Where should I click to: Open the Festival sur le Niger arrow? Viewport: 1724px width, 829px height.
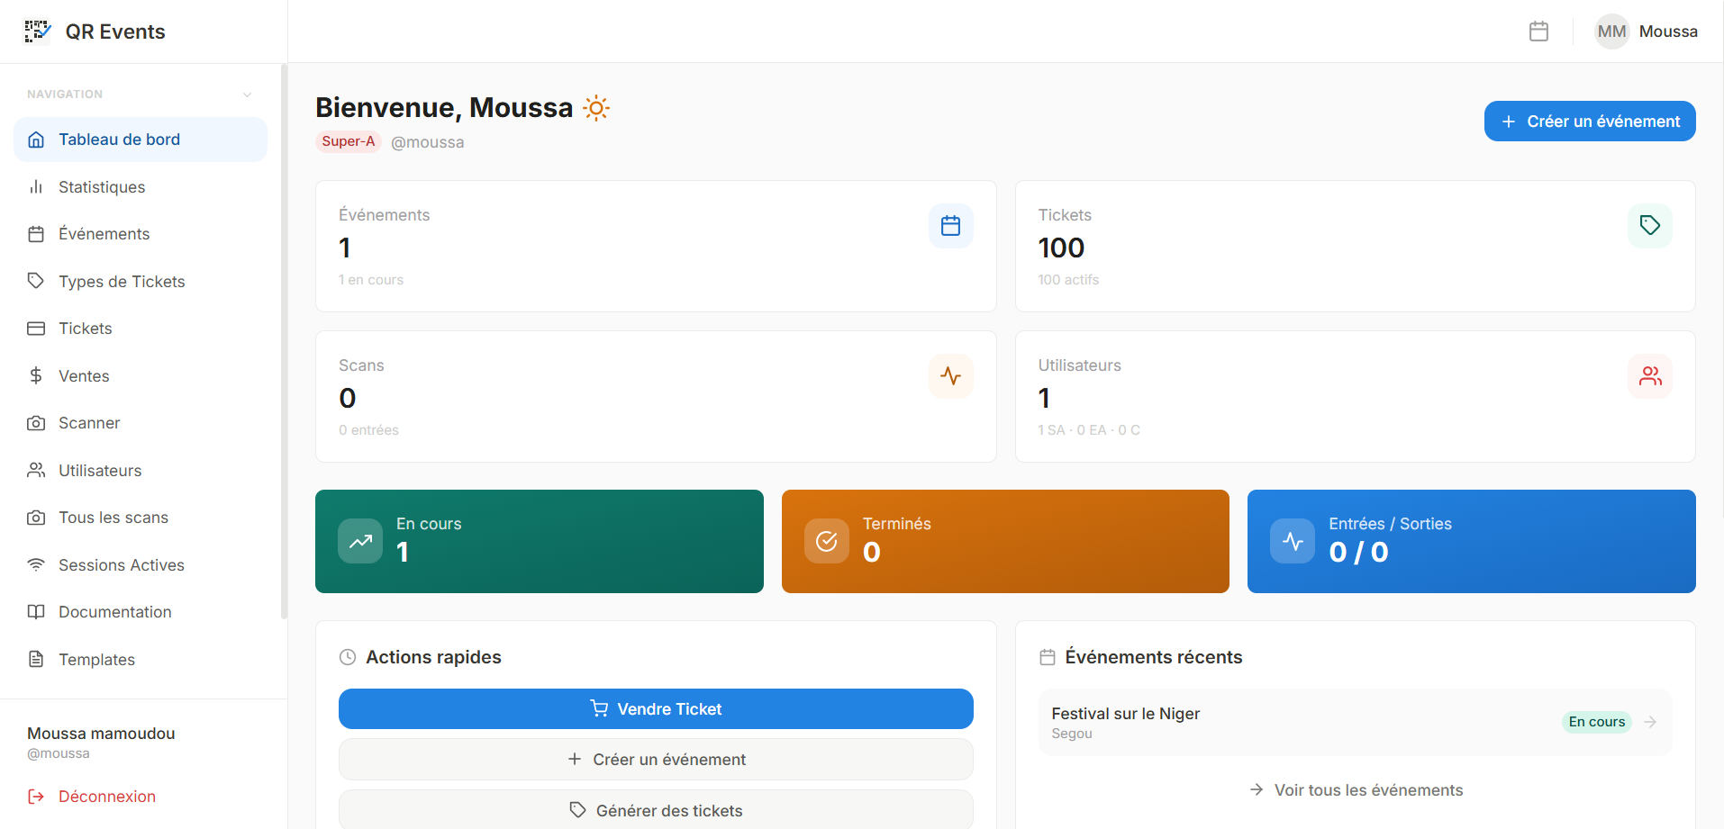click(x=1649, y=722)
